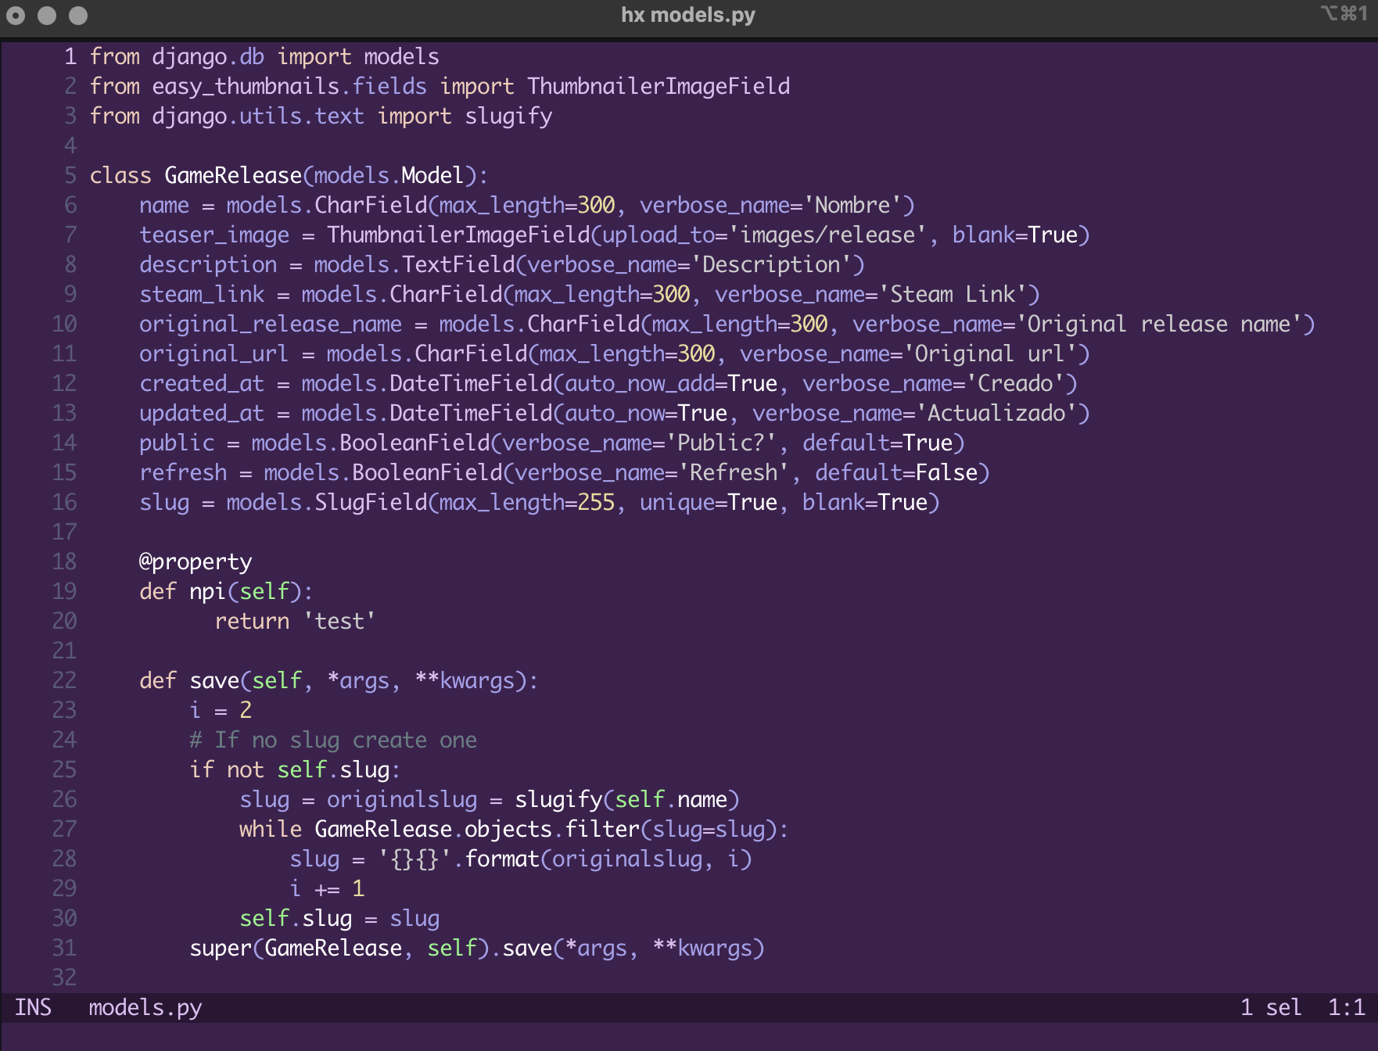1378x1051 pixels.
Task: Click the 'hx models.py' window title
Action: coord(688,15)
